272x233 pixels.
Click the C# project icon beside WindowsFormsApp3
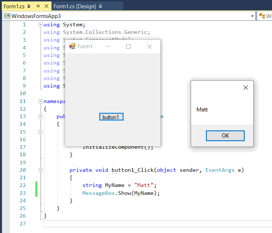7,16
